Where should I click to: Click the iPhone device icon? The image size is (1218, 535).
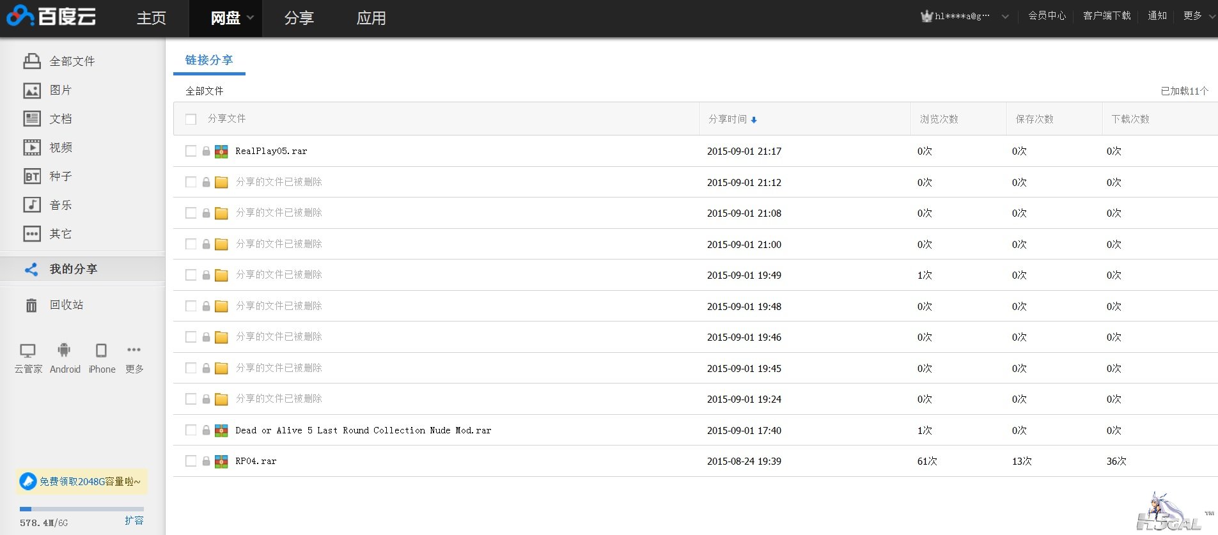(101, 350)
